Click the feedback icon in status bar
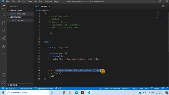The image size is (169, 95). [163, 88]
